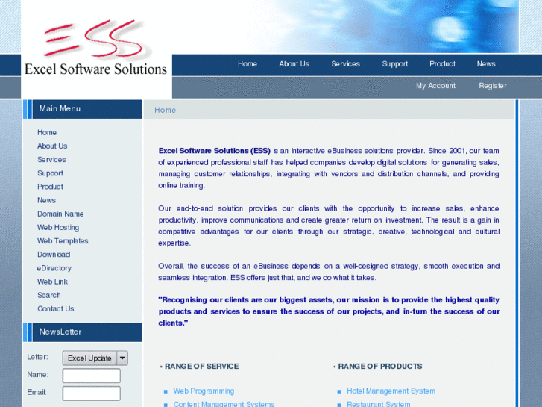This screenshot has width=542, height=407.
Task: Open Product in the top navigation bar
Action: [x=442, y=64]
